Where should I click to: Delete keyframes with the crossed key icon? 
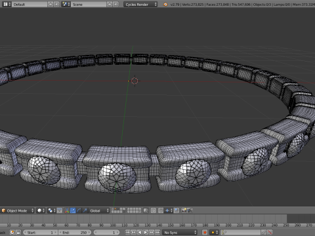click(x=270, y=232)
